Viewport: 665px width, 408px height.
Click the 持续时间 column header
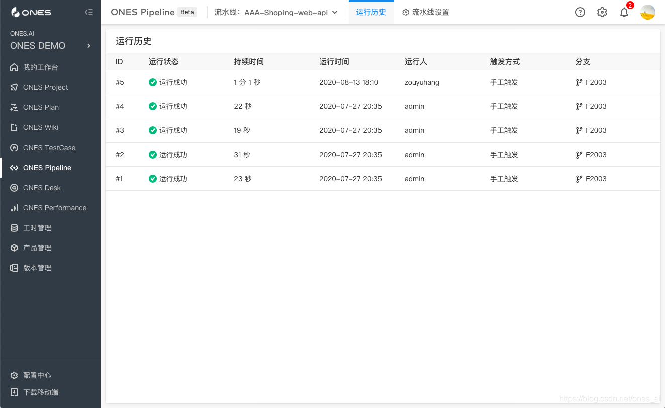tap(249, 62)
